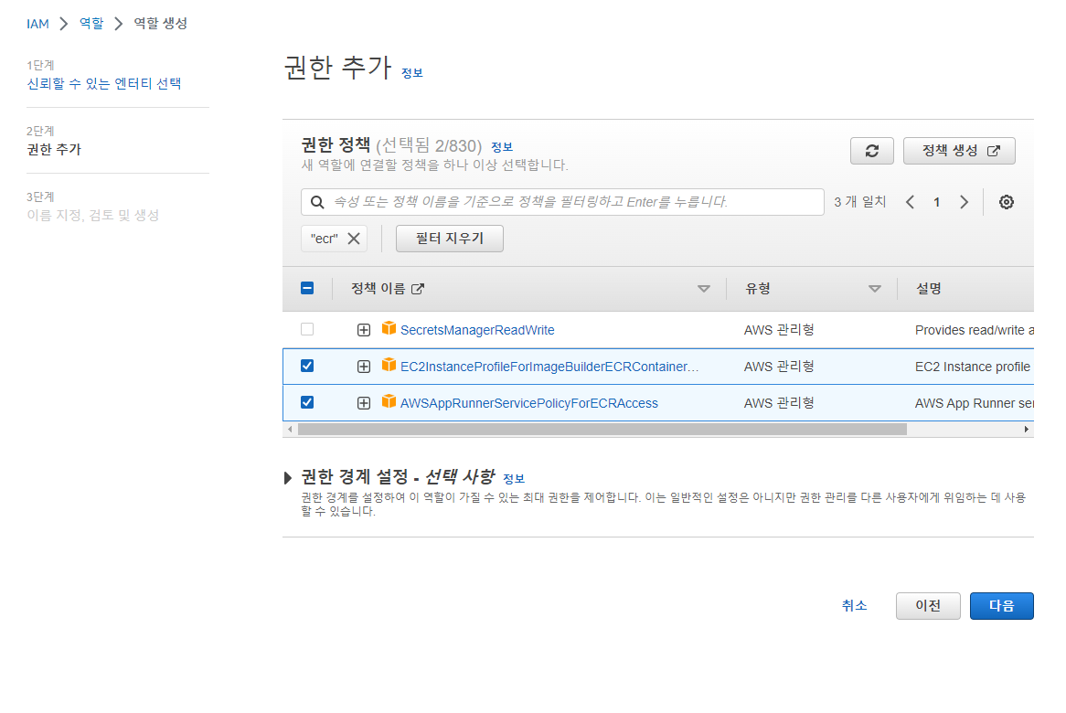Click the create policy button

click(x=959, y=151)
